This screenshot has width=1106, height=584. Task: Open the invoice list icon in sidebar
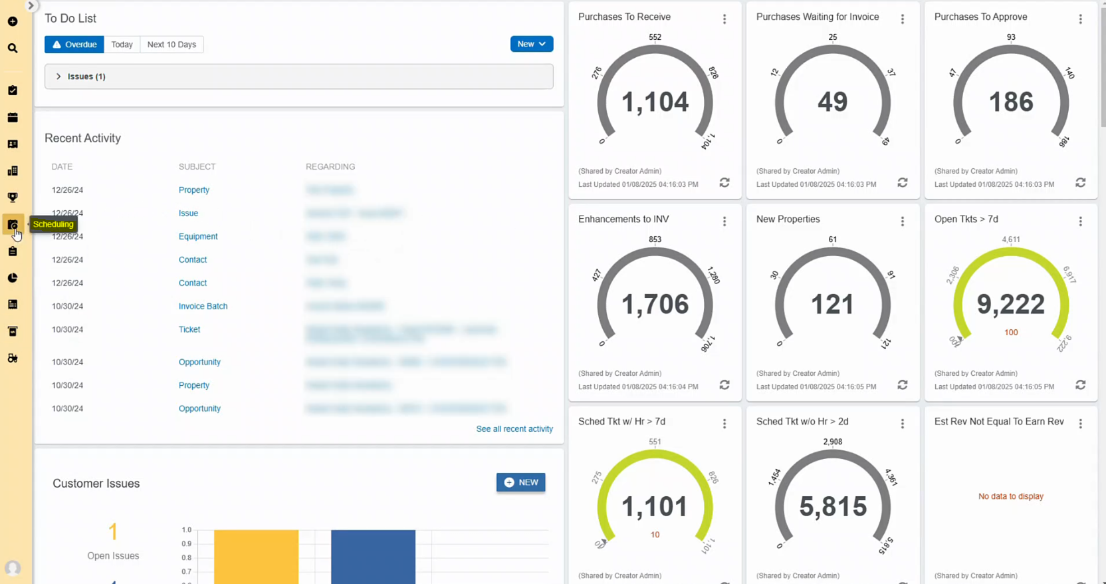[x=13, y=305]
